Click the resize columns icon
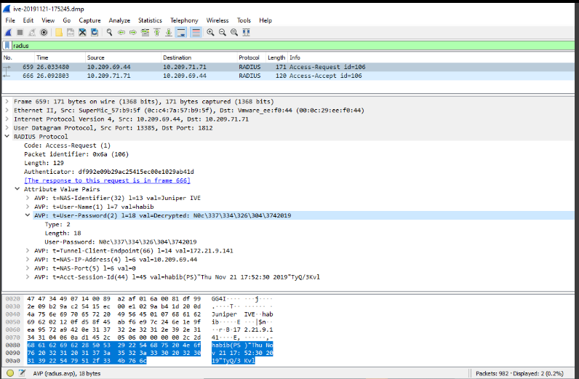The image size is (579, 379). pyautogui.click(x=247, y=33)
